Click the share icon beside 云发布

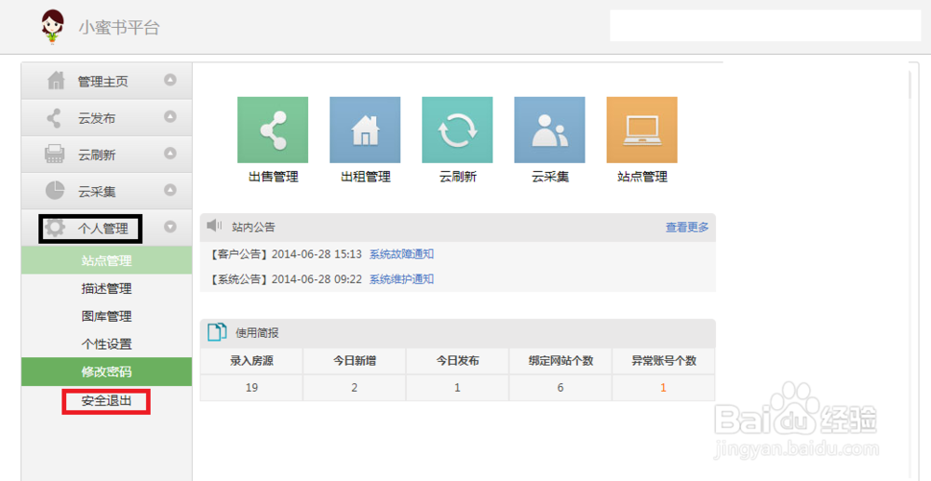[x=54, y=118]
